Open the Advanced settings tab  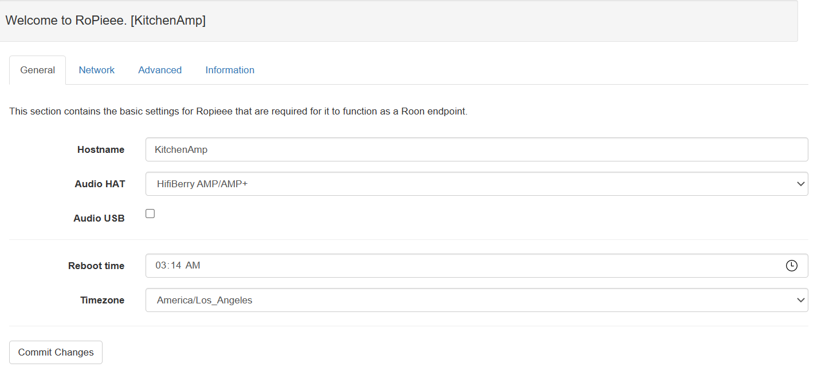pyautogui.click(x=160, y=69)
